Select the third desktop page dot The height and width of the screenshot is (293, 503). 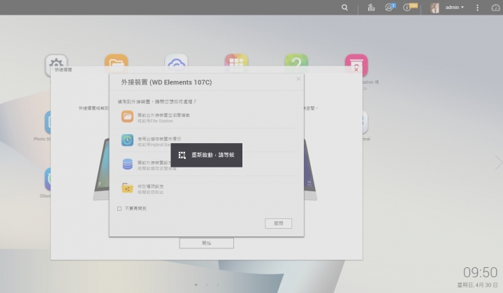pos(218,285)
